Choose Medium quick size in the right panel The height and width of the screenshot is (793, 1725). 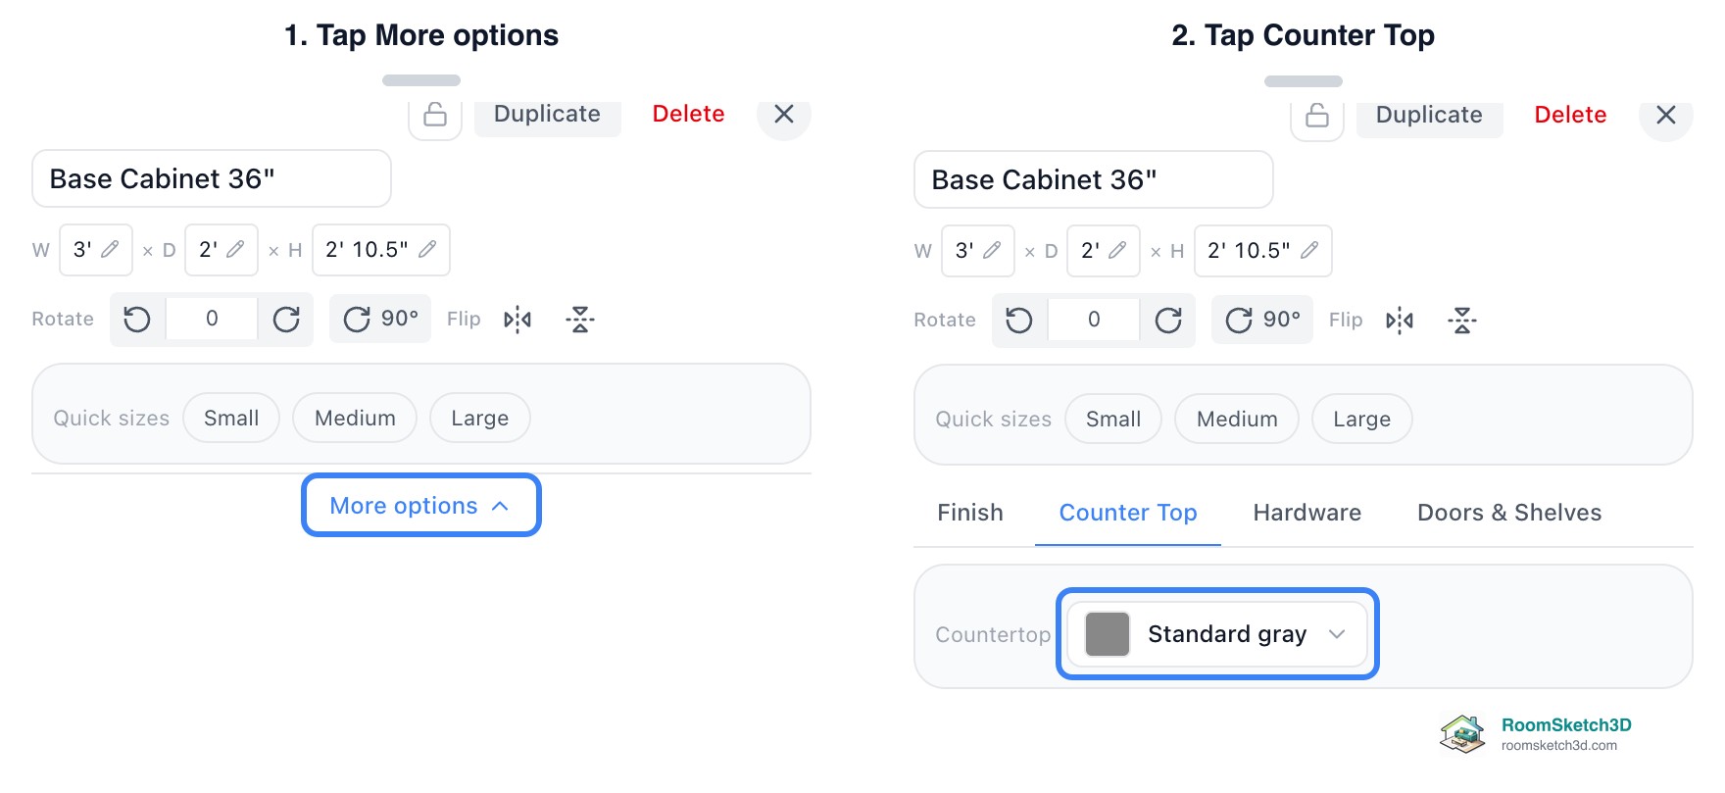[x=1237, y=420]
